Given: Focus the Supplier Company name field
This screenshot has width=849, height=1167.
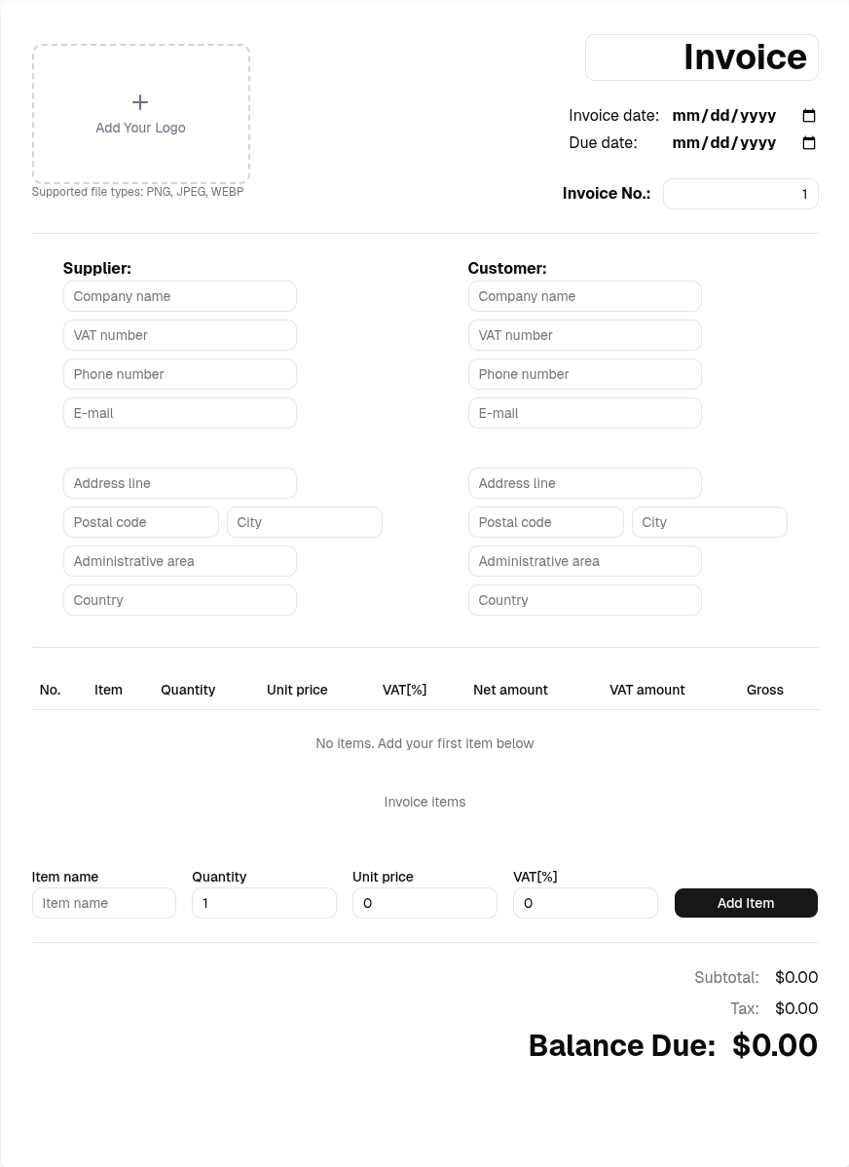Looking at the screenshot, I should coord(180,296).
